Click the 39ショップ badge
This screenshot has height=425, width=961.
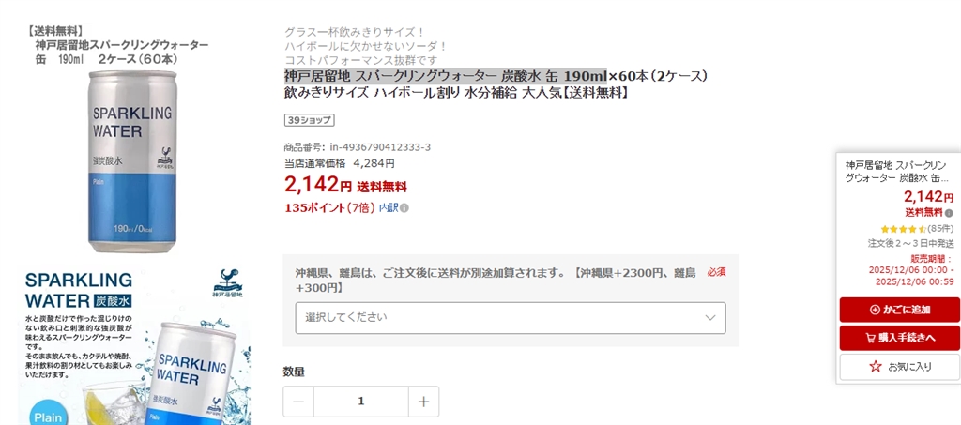coord(309,120)
